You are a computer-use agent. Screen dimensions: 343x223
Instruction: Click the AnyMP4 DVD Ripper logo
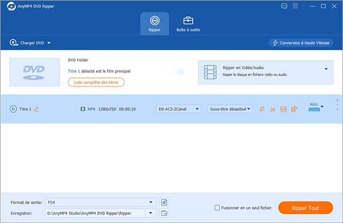click(11, 6)
